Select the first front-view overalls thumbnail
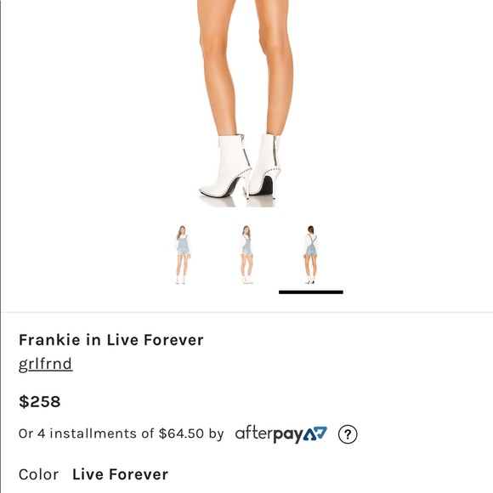The height and width of the screenshot is (493, 493). click(183, 255)
